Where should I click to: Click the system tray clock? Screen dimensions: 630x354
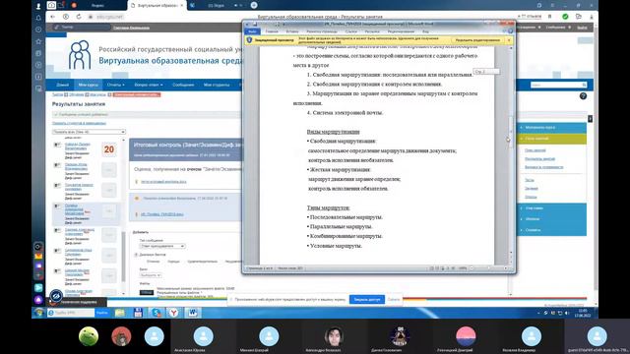pyautogui.click(x=583, y=313)
